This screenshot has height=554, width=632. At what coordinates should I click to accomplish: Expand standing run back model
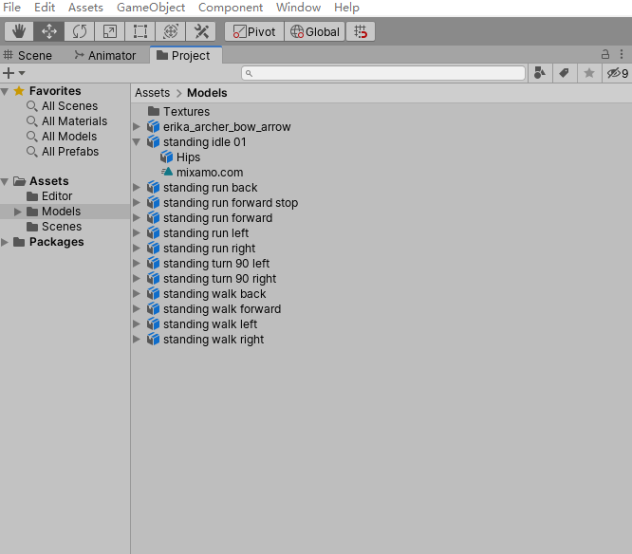[x=137, y=187]
